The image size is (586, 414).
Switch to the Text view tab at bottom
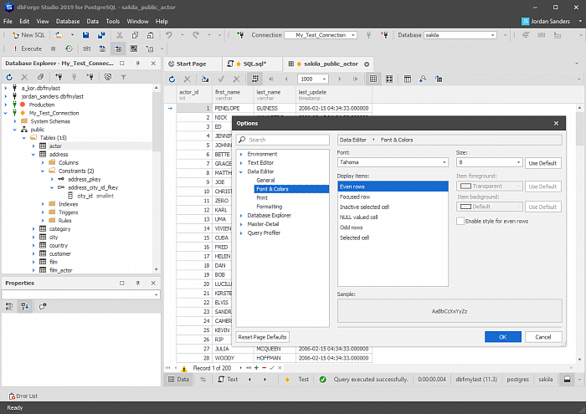228,379
